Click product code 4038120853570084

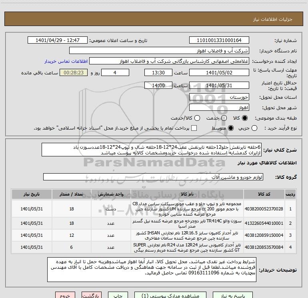point(264,247)
